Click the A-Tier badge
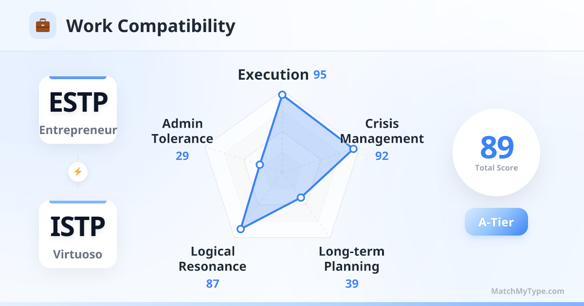Screen dimensions: 584x306 pyautogui.click(x=496, y=222)
